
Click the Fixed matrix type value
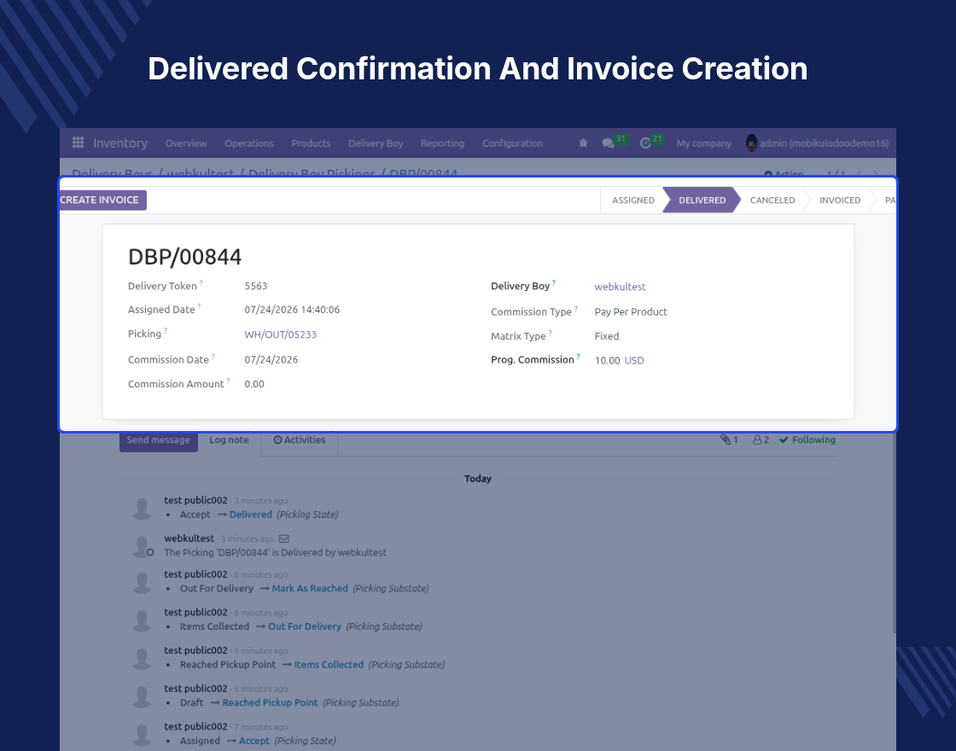point(607,336)
